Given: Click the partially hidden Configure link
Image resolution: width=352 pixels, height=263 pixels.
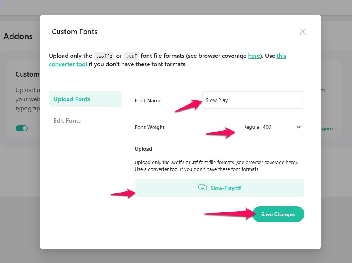Looking at the screenshot, I should point(327,129).
